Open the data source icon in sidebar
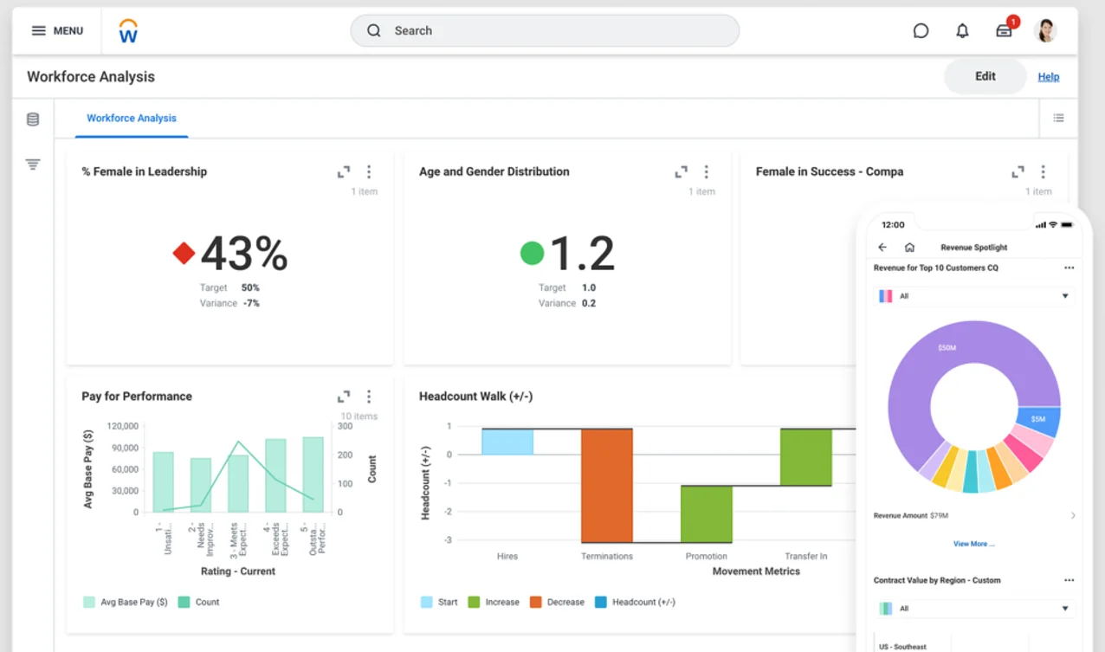Screen dimensions: 1105x652 coord(33,119)
